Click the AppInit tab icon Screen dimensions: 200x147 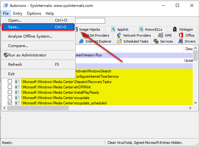point(113,29)
